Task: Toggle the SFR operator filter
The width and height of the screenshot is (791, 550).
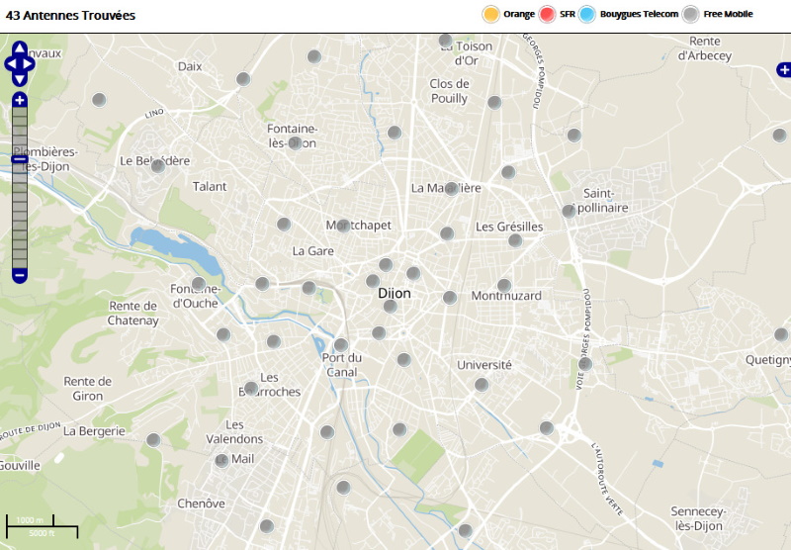Action: [x=549, y=14]
